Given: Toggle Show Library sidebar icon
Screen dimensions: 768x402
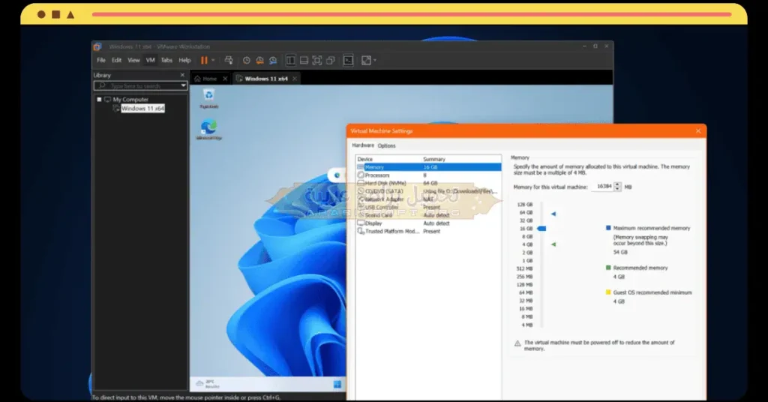Looking at the screenshot, I should (x=290, y=60).
